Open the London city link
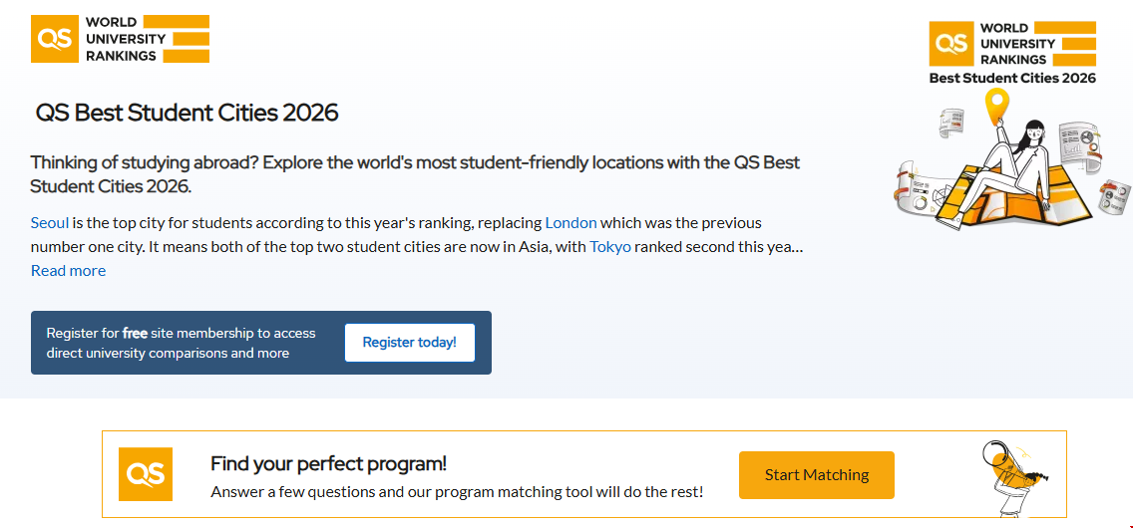 coord(570,222)
